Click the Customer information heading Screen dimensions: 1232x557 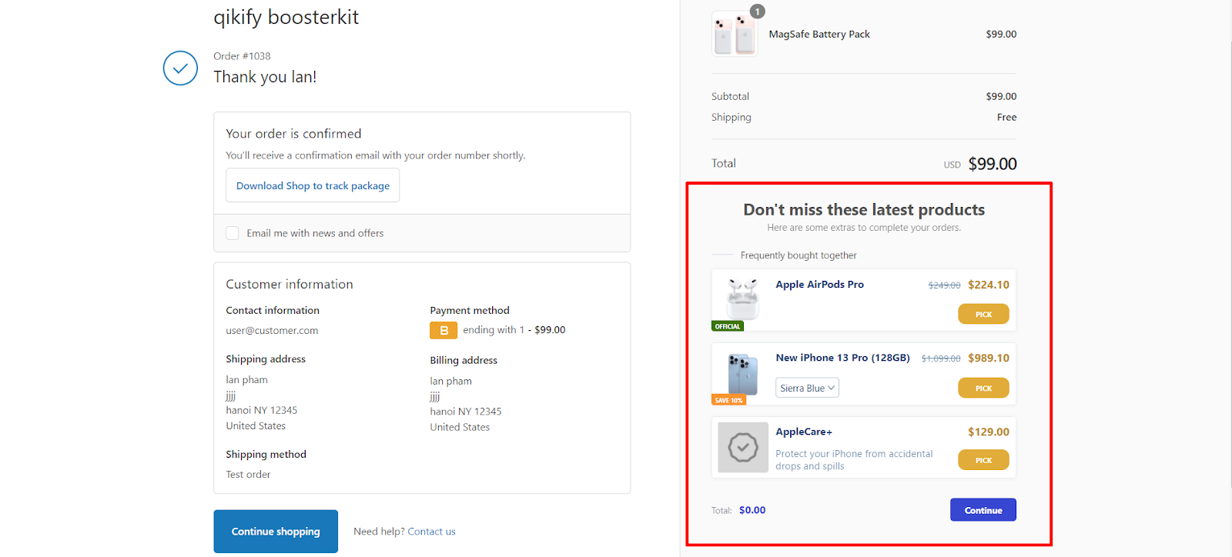click(290, 285)
